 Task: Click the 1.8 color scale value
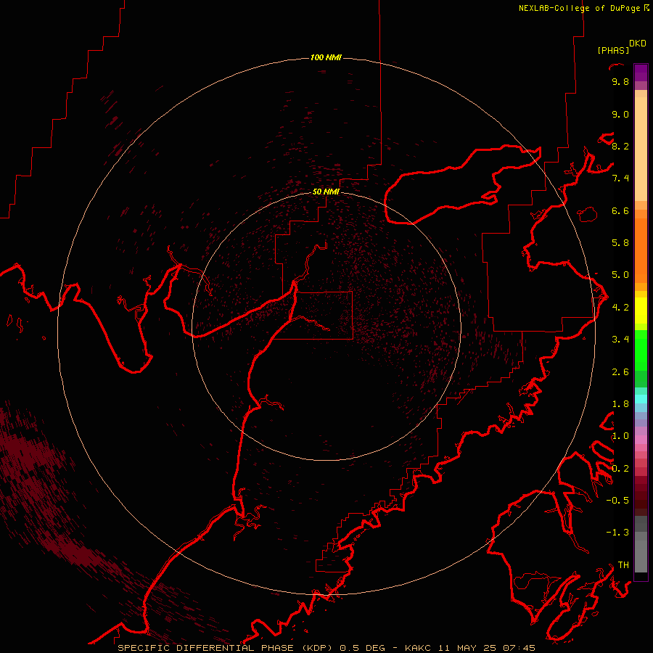(x=620, y=404)
